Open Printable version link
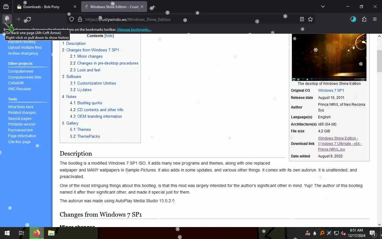382x239 pixels. click(21, 124)
